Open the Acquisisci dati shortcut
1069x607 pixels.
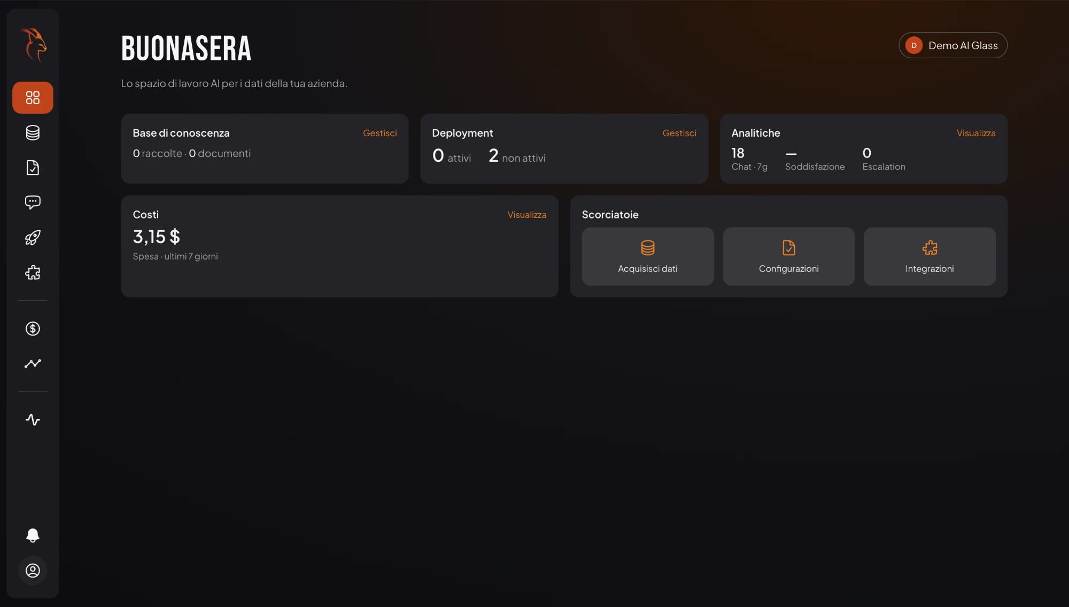(648, 256)
